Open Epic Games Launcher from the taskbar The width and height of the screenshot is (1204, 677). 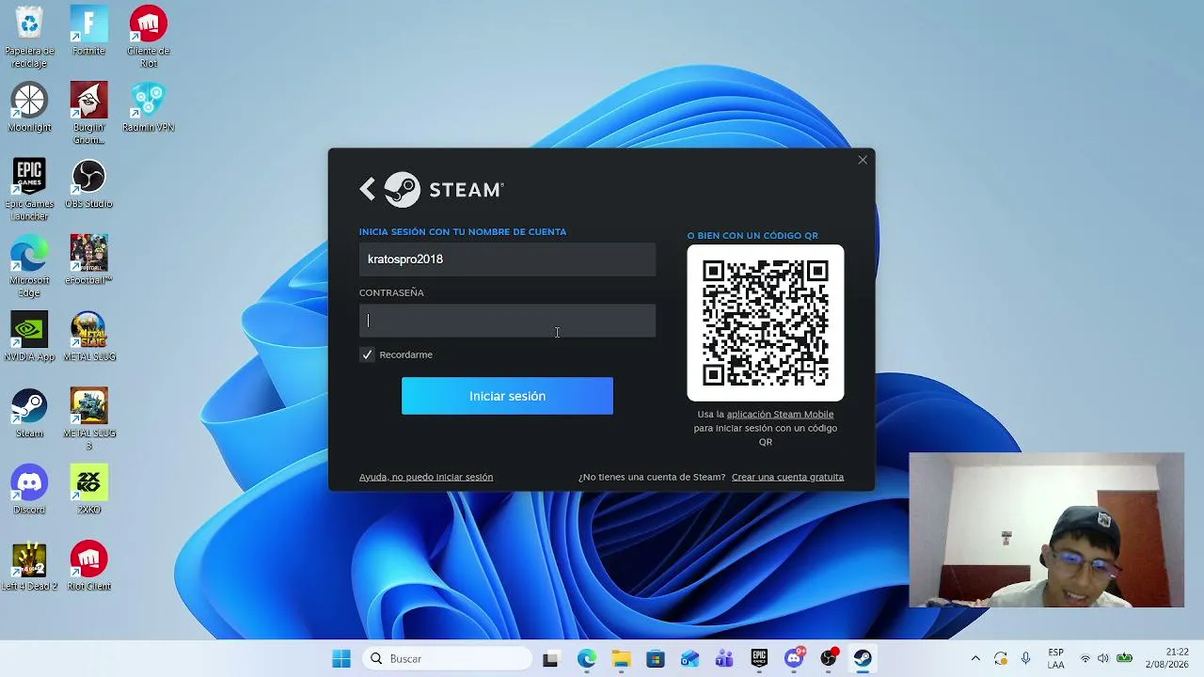[x=759, y=659]
